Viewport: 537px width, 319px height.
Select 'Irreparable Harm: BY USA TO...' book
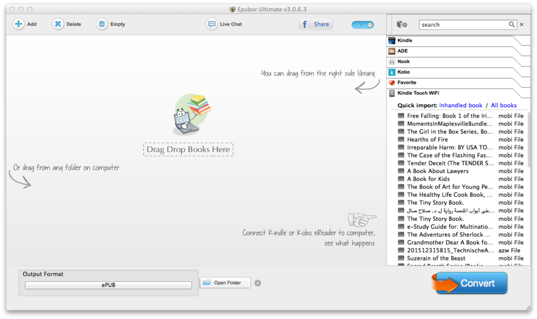click(460, 147)
